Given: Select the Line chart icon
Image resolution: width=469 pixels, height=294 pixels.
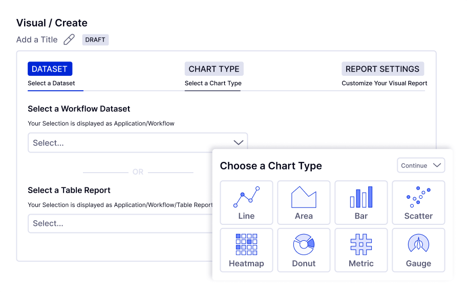Looking at the screenshot, I should pyautogui.click(x=246, y=198).
